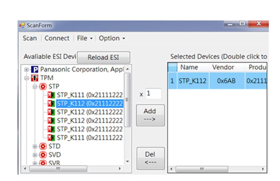Click the tree vertical scrollbar up arrow
The height and width of the screenshot is (181, 280).
pos(127,69)
